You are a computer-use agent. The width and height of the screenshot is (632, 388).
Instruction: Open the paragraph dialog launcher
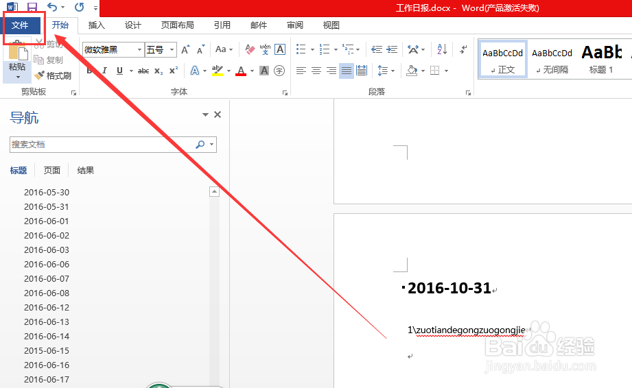(x=468, y=93)
